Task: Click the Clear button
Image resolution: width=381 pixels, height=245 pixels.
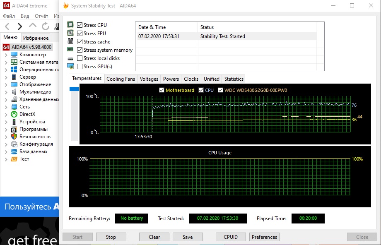Action: [154, 237]
